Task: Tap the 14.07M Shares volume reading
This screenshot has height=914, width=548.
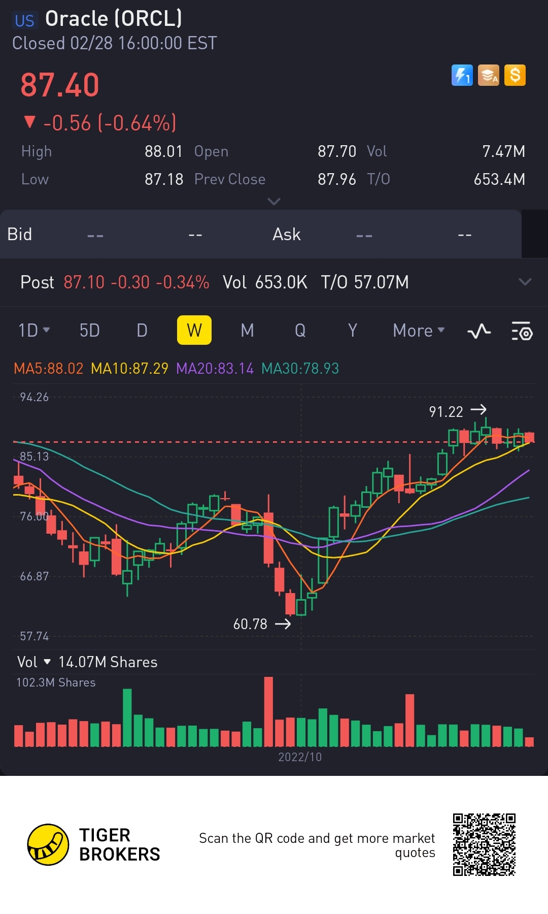Action: (108, 662)
